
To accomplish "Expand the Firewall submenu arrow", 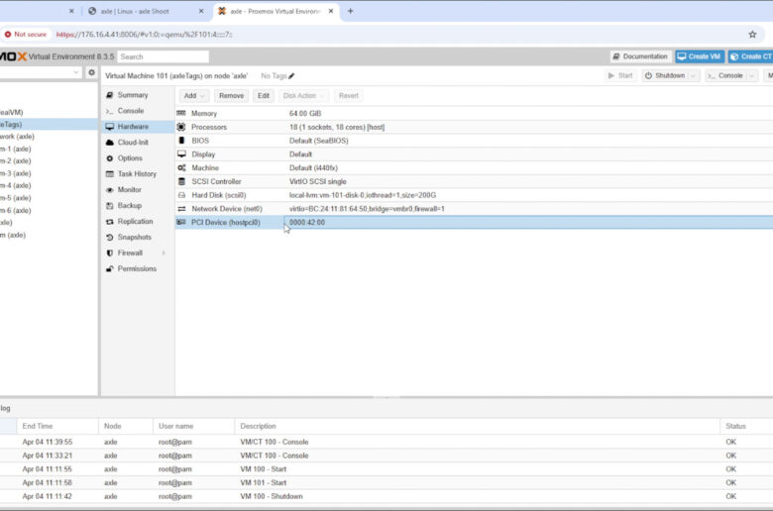I will (164, 254).
